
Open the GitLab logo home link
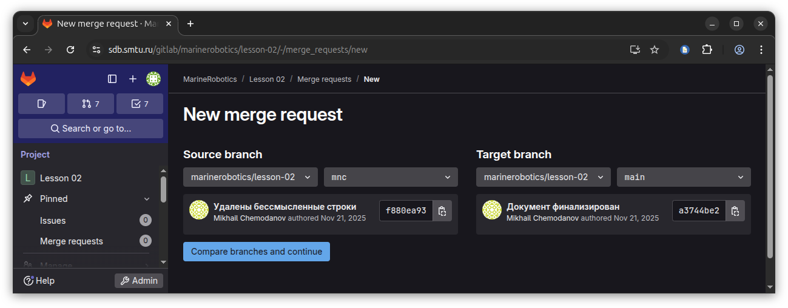[x=29, y=79]
